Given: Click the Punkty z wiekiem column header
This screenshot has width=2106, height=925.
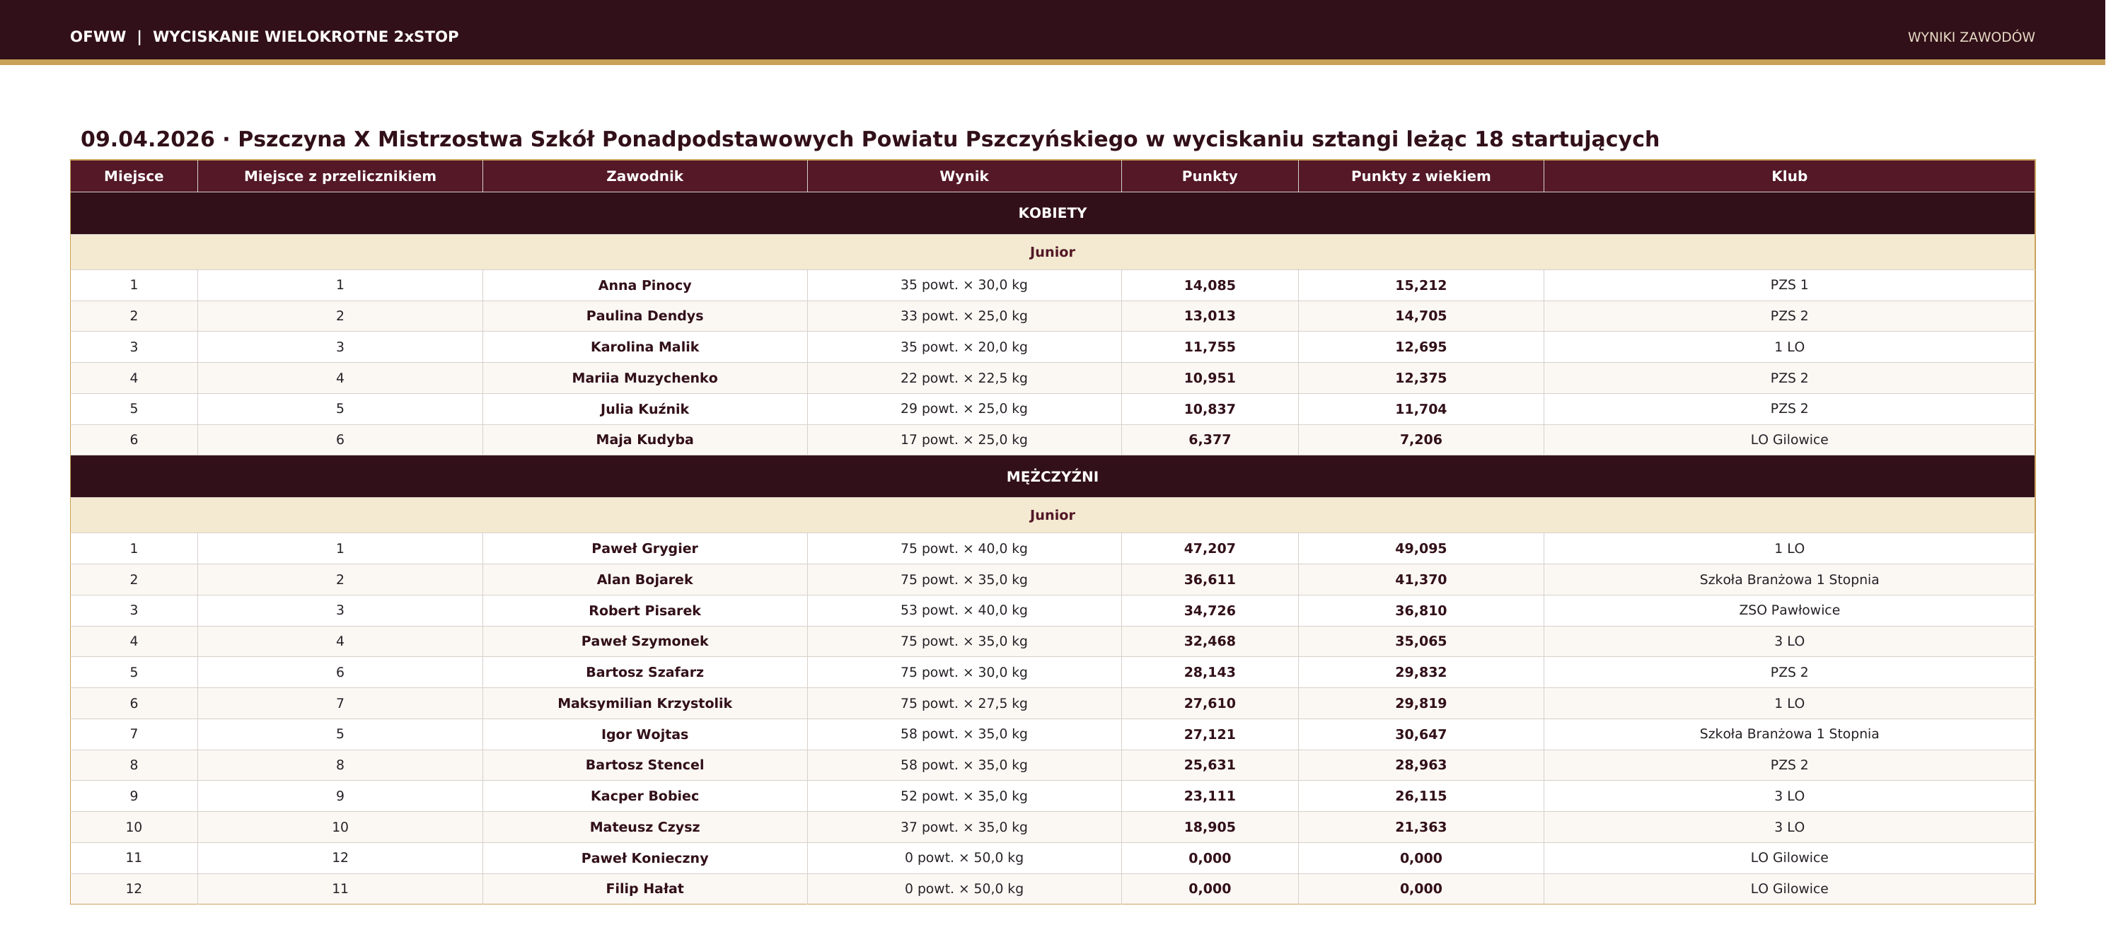Looking at the screenshot, I should 1421,177.
